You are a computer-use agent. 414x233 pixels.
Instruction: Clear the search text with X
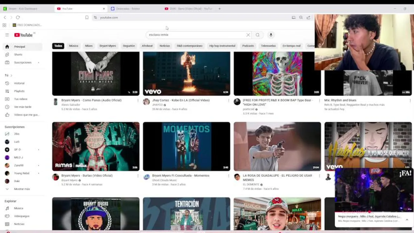248,35
